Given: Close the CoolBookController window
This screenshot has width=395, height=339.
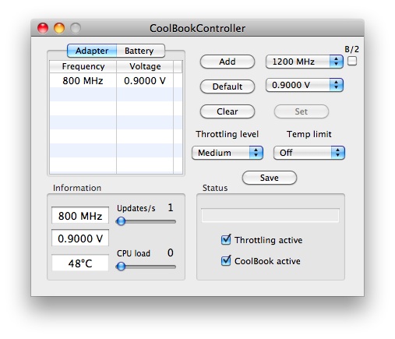Looking at the screenshot, I should click(43, 28).
